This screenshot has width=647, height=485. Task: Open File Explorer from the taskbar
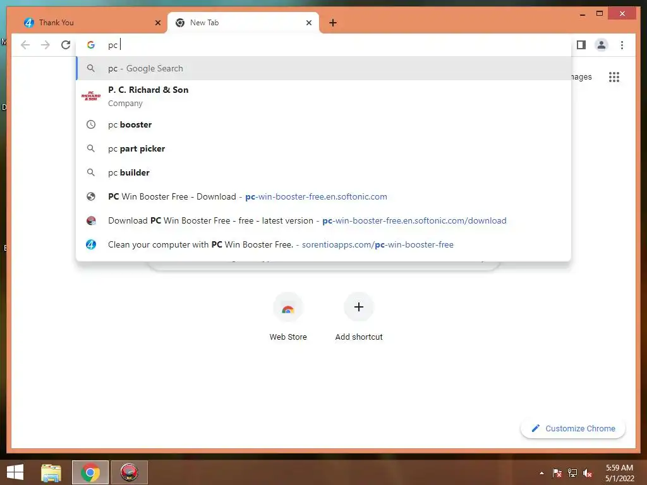(x=51, y=472)
